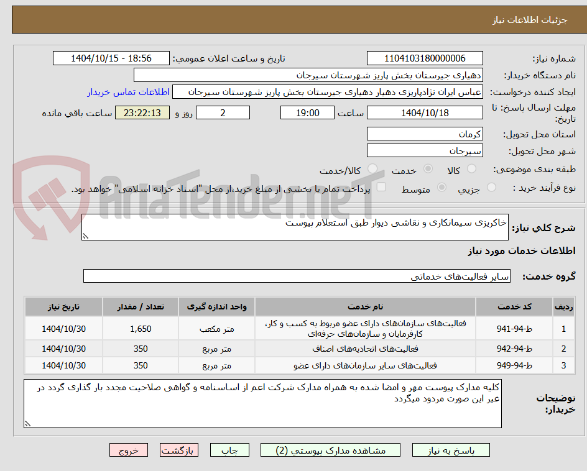Screen dimensions: 587x471
Task: Toggle the Islamic treasury payment checkbox
Action: pyautogui.click(x=381, y=186)
